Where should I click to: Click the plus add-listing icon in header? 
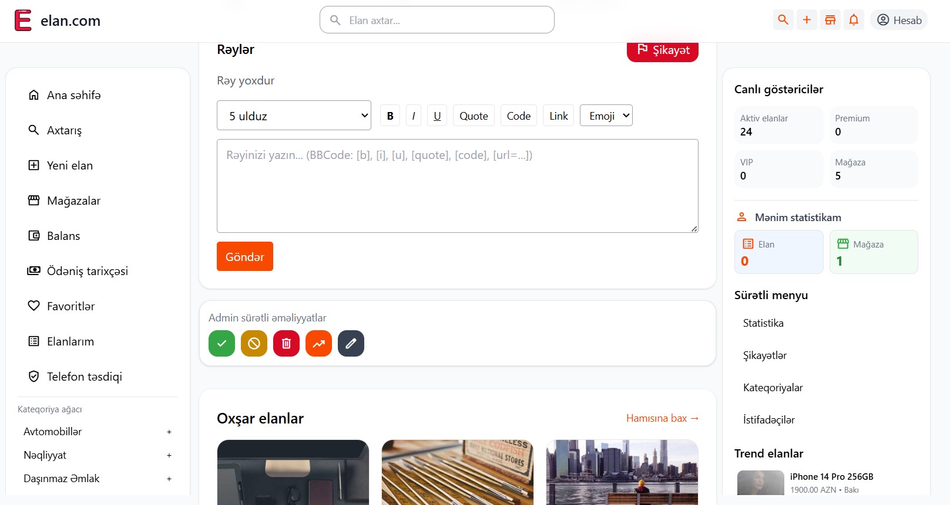pos(807,20)
